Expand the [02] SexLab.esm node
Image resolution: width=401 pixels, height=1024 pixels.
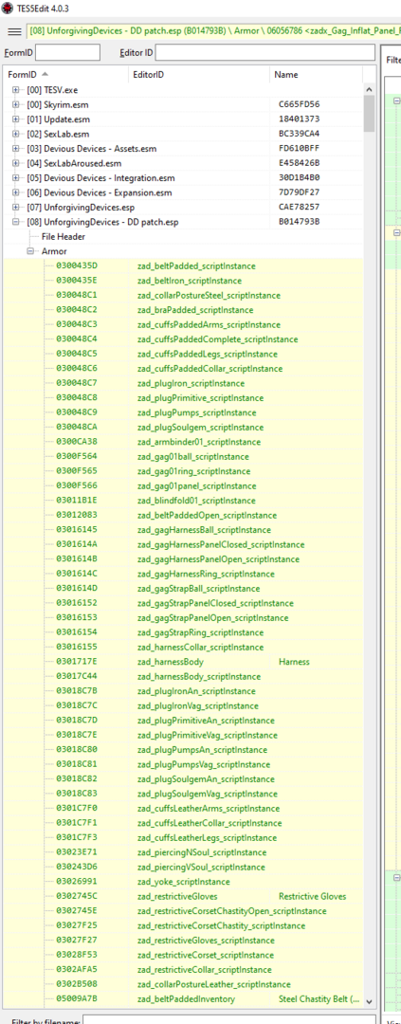coord(16,134)
